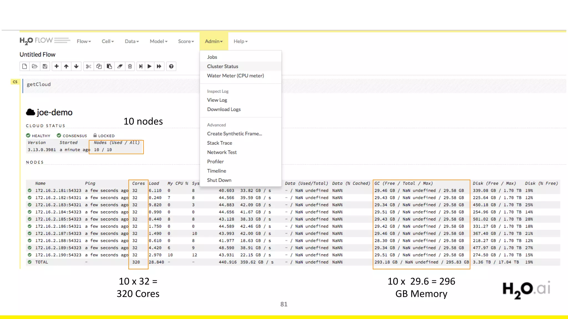
Task: Click node name 172.16.2.183:54321
Action: [x=58, y=205]
